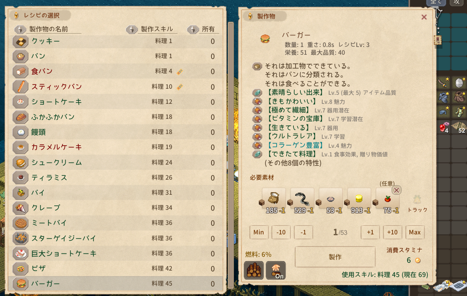Select the ピザ recipe icon

click(x=21, y=268)
